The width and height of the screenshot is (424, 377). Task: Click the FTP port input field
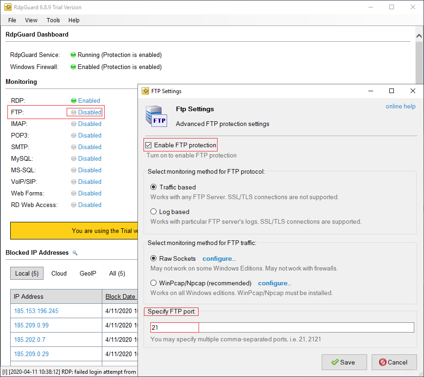click(282, 327)
